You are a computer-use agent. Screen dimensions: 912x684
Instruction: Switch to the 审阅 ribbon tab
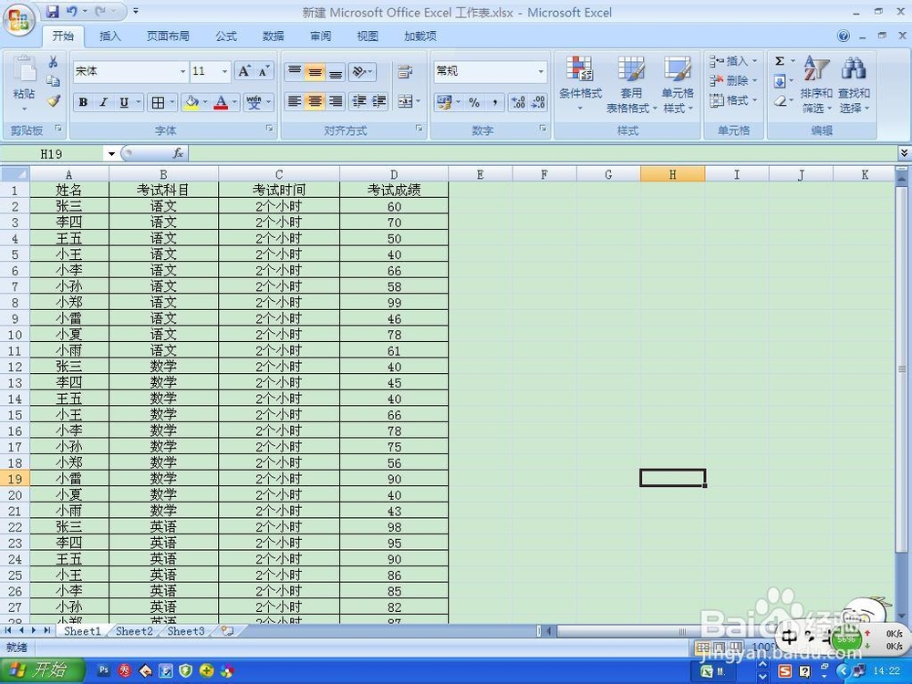pyautogui.click(x=320, y=36)
